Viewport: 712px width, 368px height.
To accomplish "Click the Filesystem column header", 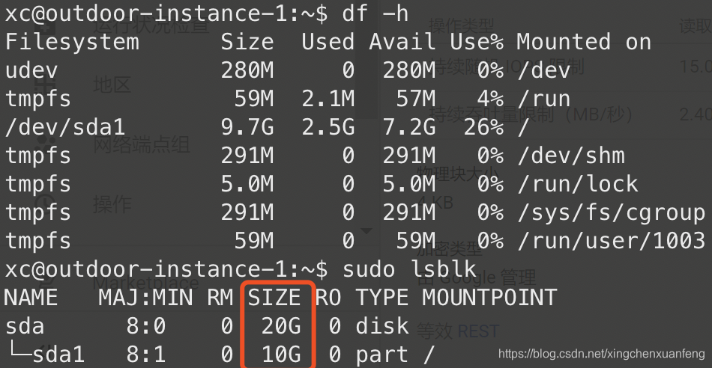I will pyautogui.click(x=73, y=42).
